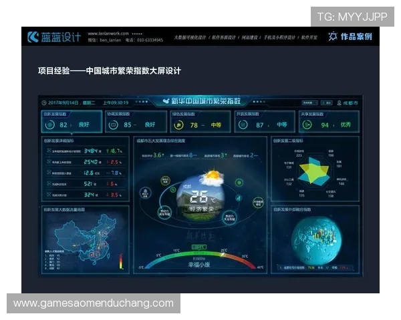Viewport: 401px width, 320px height.
Task: Click the row icon beside value 521
Action: click(x=49, y=183)
